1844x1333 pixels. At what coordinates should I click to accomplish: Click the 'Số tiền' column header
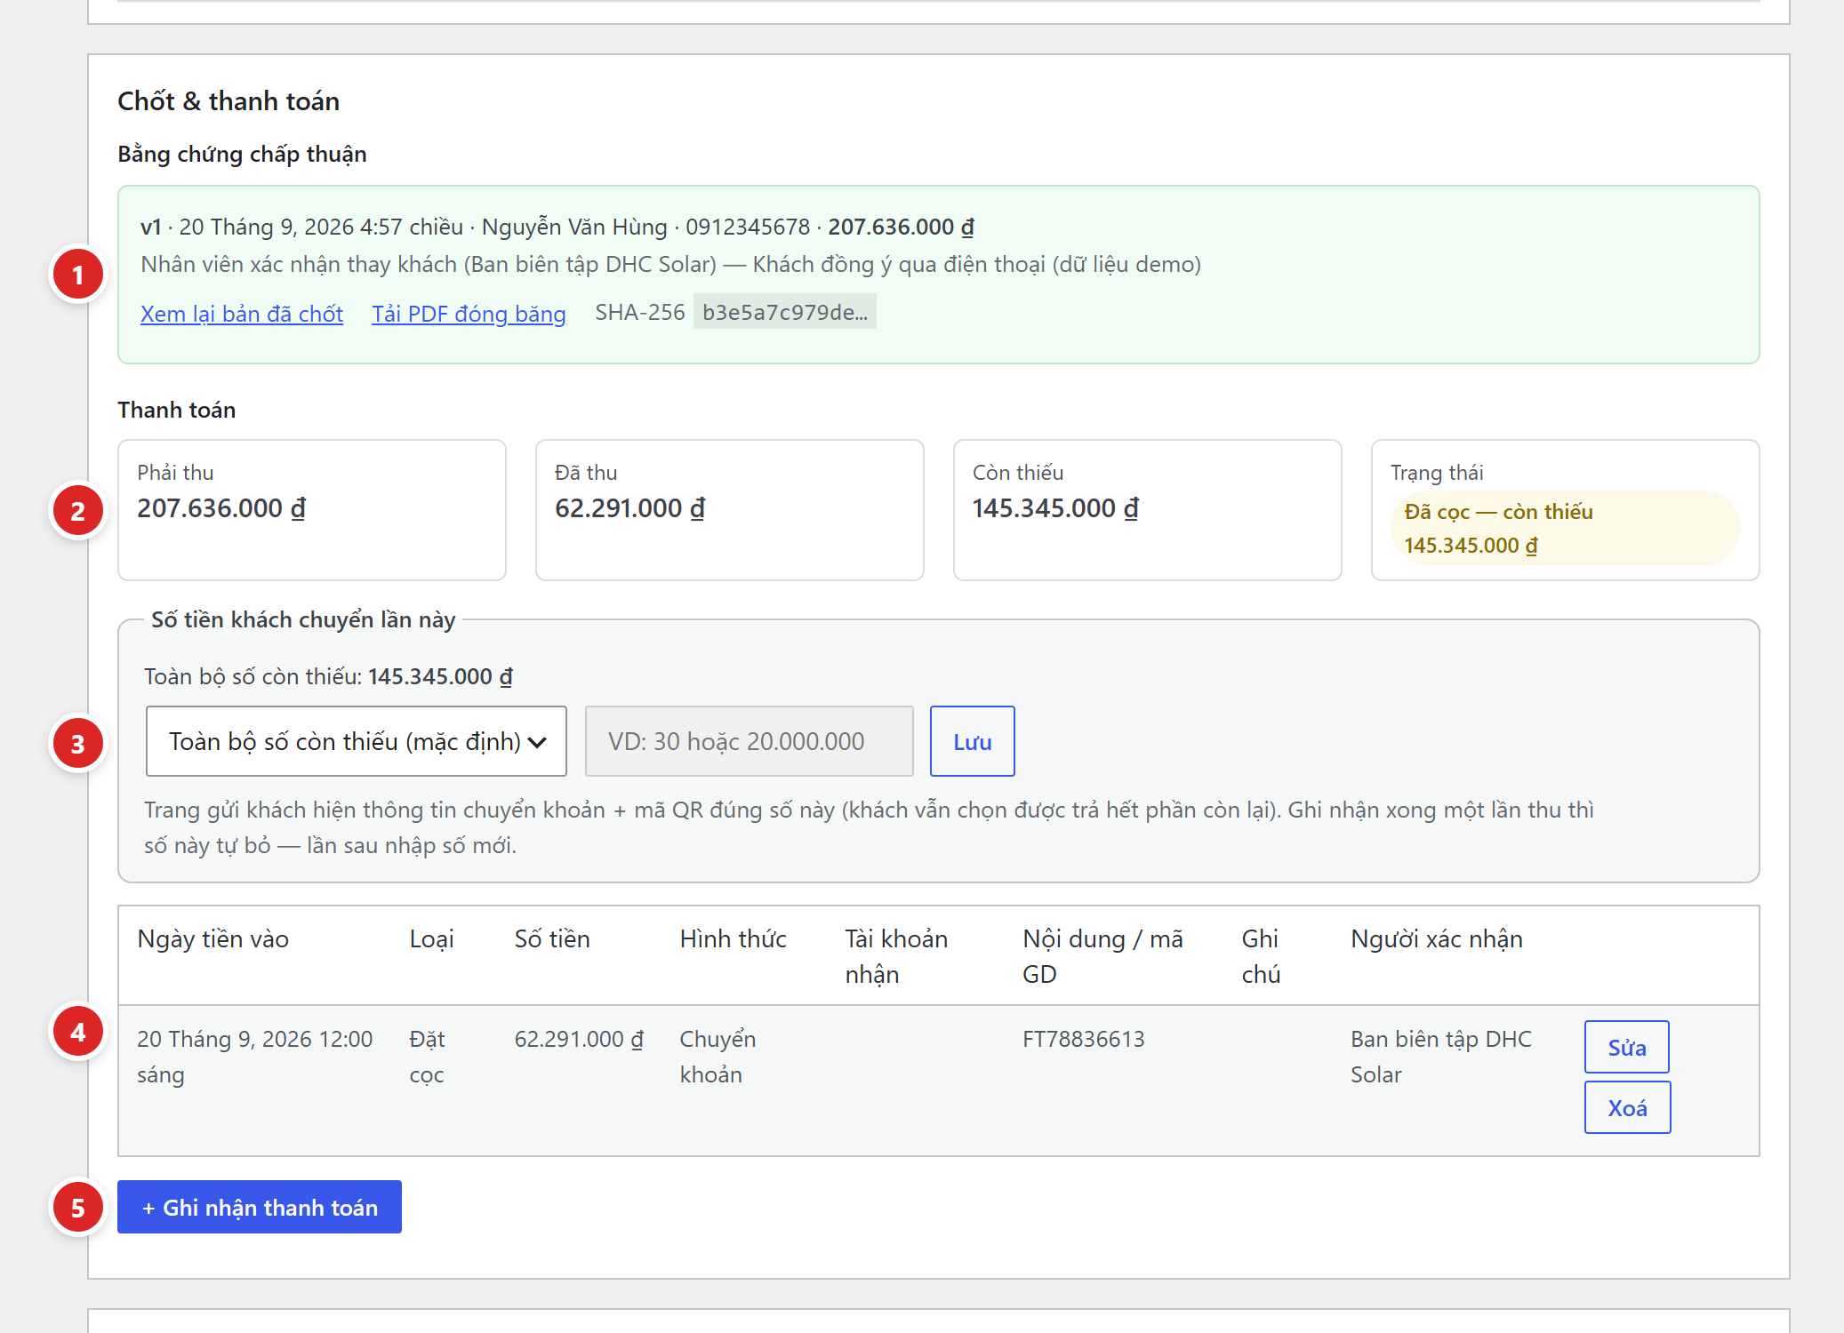552,938
